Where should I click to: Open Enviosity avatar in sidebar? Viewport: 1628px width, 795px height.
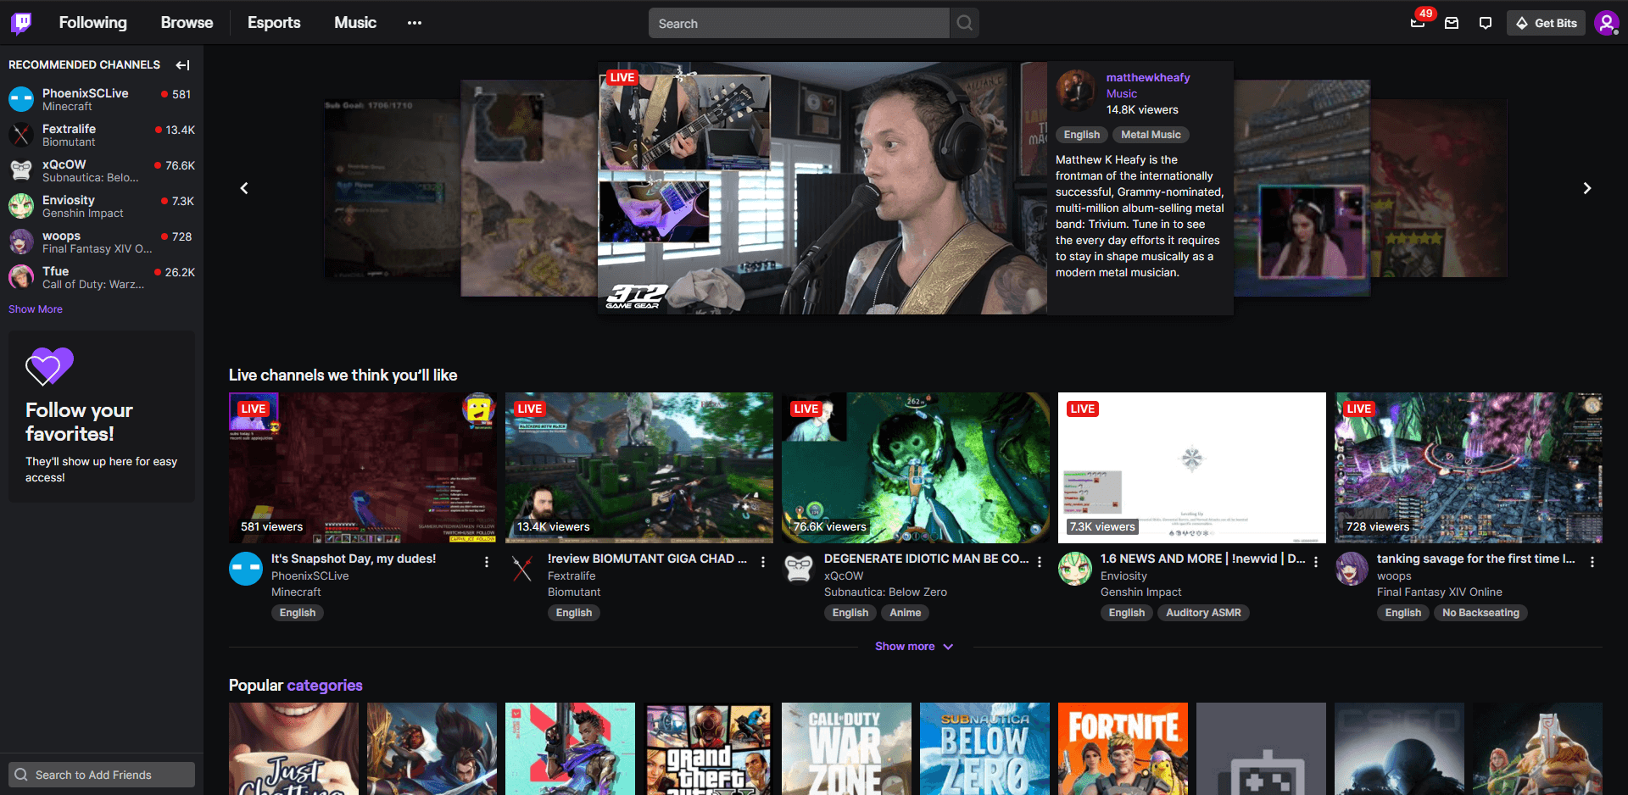coord(21,206)
